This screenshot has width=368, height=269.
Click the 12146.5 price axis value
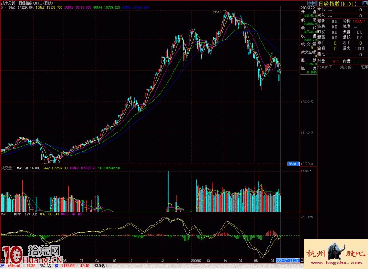pos(307,132)
